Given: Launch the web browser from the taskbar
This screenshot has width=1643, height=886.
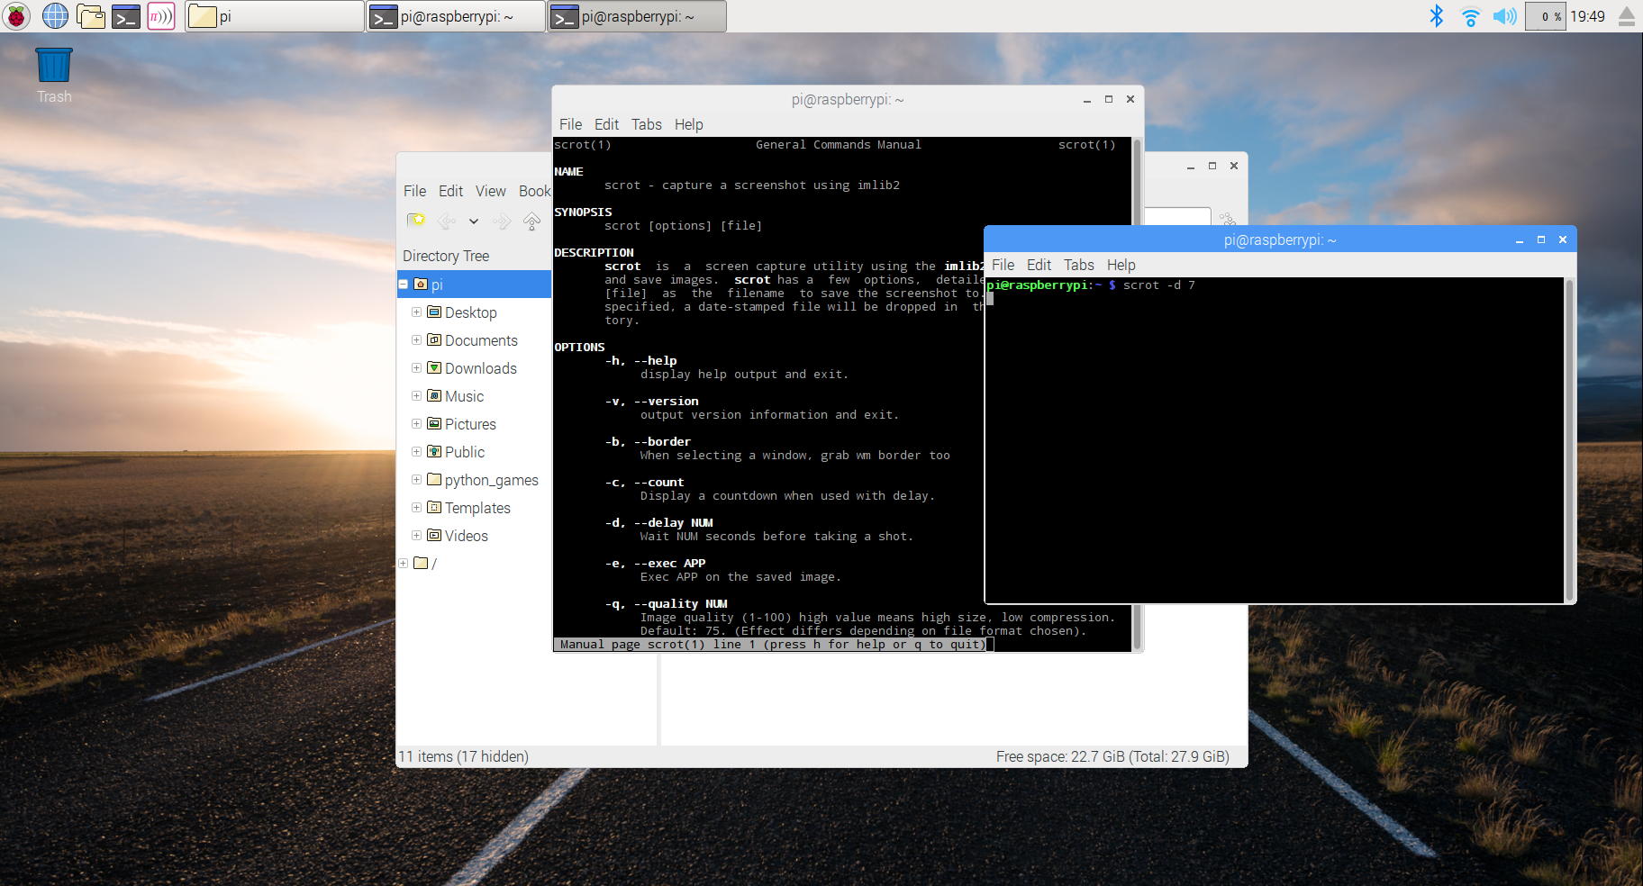Looking at the screenshot, I should [x=54, y=16].
